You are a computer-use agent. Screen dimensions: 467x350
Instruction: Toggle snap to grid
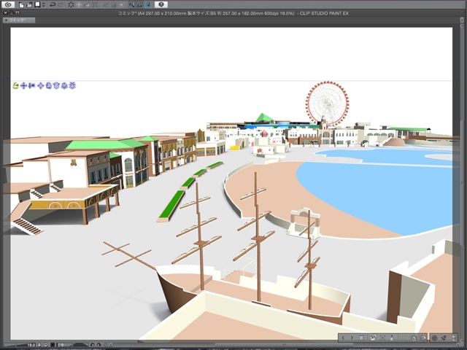[x=148, y=5]
